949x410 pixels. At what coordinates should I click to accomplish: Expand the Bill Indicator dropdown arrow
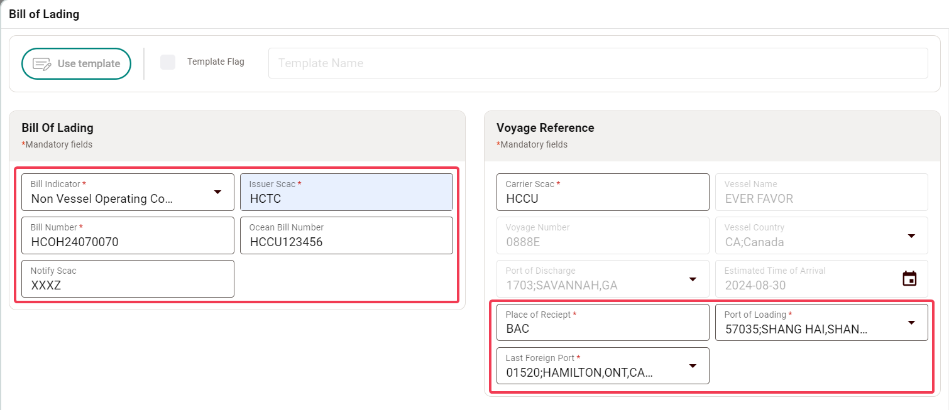pos(217,192)
